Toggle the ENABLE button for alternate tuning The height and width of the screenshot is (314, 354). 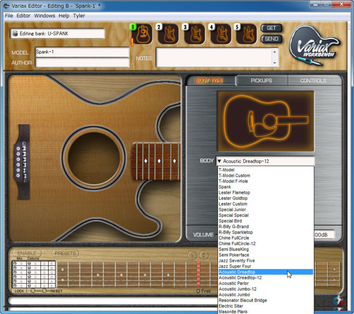coord(27,253)
